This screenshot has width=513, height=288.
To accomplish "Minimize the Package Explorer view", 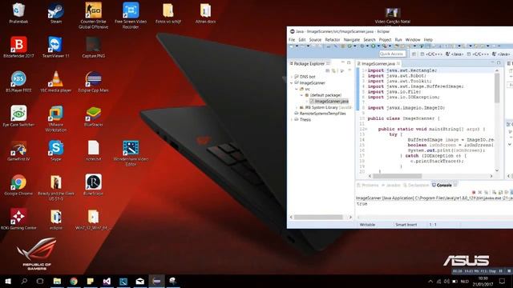I will 343,62.
